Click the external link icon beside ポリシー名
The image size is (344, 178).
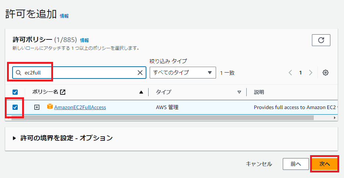click(63, 92)
